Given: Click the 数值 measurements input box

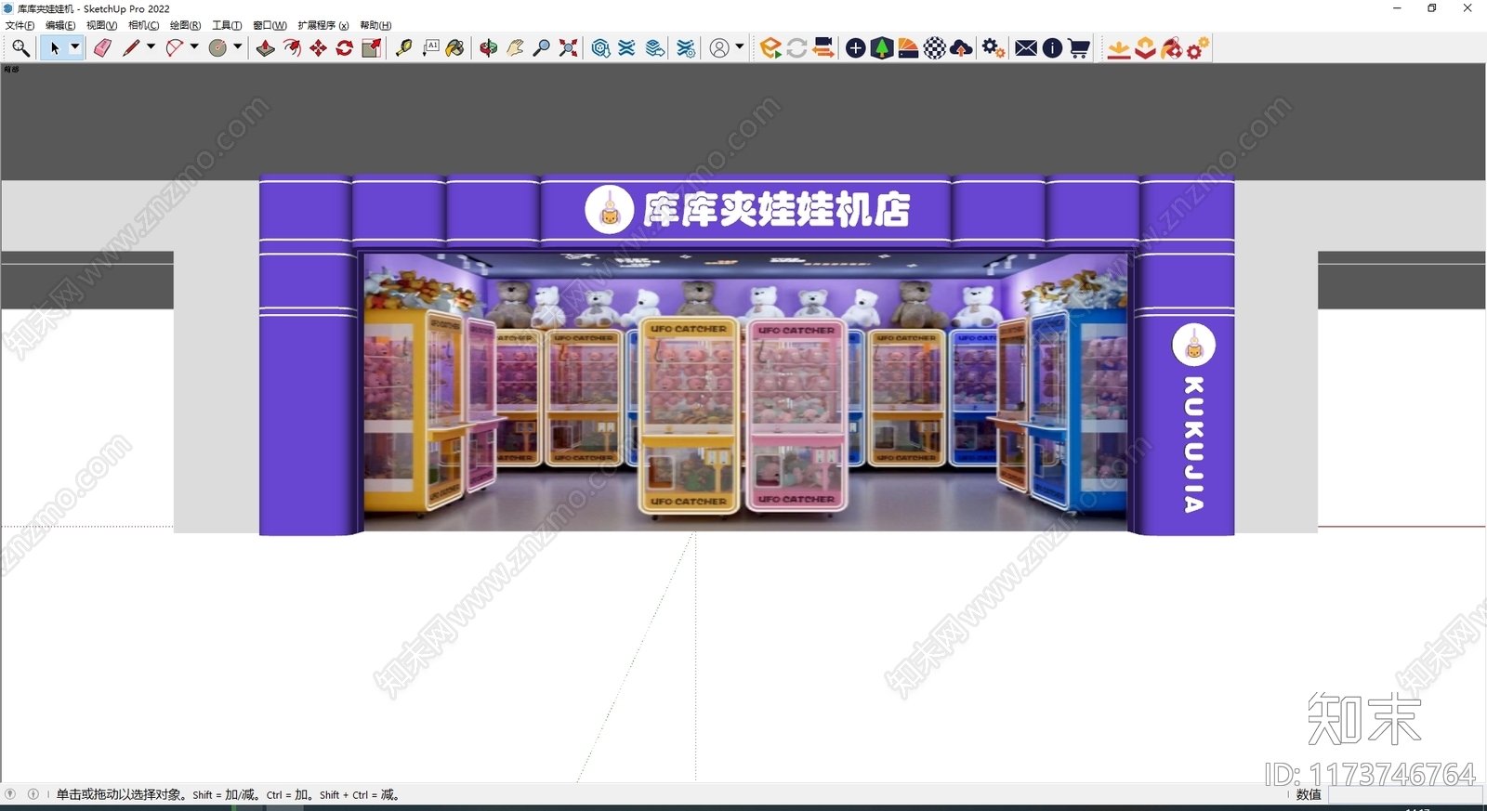Looking at the screenshot, I should pyautogui.click(x=1404, y=794).
